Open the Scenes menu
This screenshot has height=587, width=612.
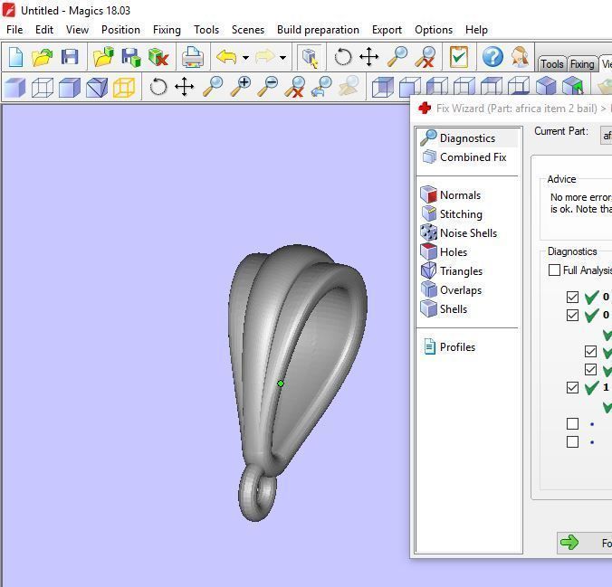(x=248, y=30)
